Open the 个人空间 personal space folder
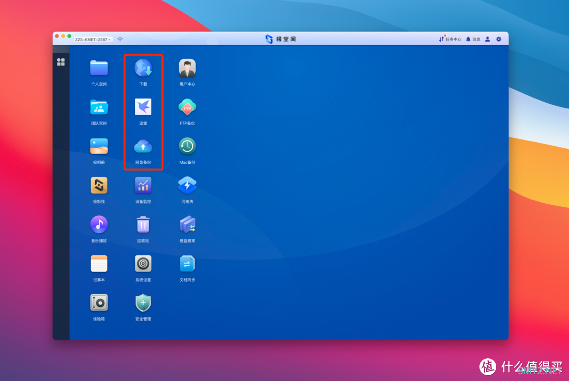Image resolution: width=569 pixels, height=381 pixels. point(99,68)
